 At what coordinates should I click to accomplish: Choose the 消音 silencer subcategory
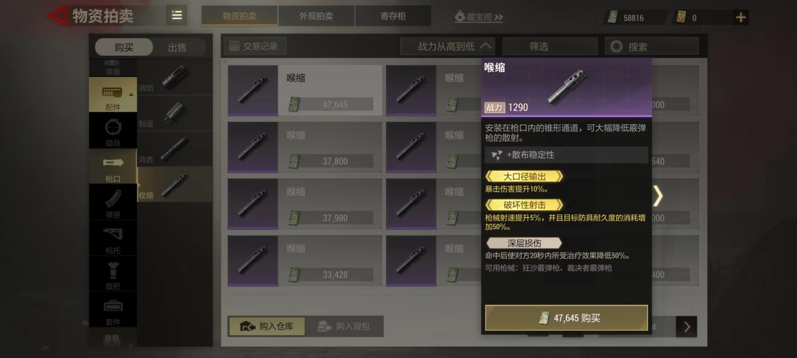[175, 149]
